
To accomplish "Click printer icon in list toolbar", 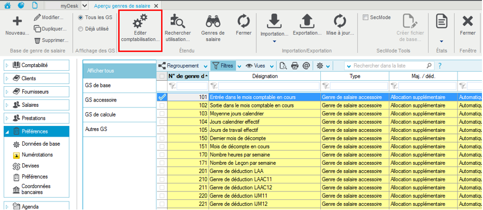I will coord(295,65).
